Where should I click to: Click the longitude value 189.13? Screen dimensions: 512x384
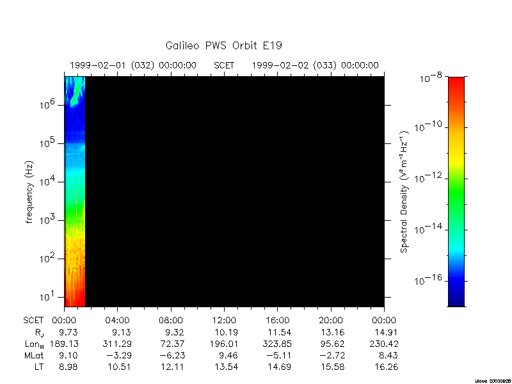(x=64, y=344)
